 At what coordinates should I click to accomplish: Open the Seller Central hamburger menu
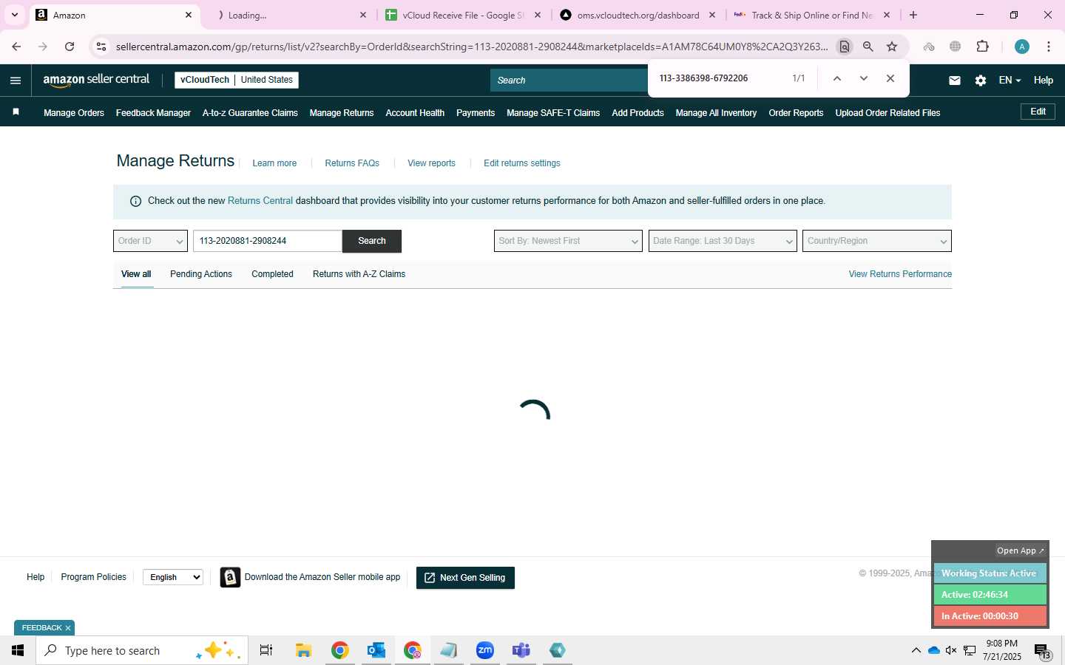click(16, 81)
